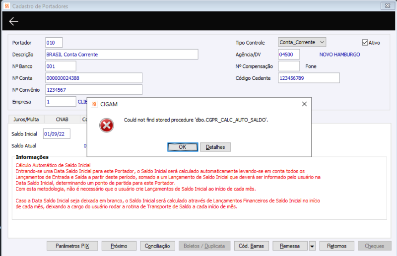Click the Boletos / Duplicata button

coord(204,246)
